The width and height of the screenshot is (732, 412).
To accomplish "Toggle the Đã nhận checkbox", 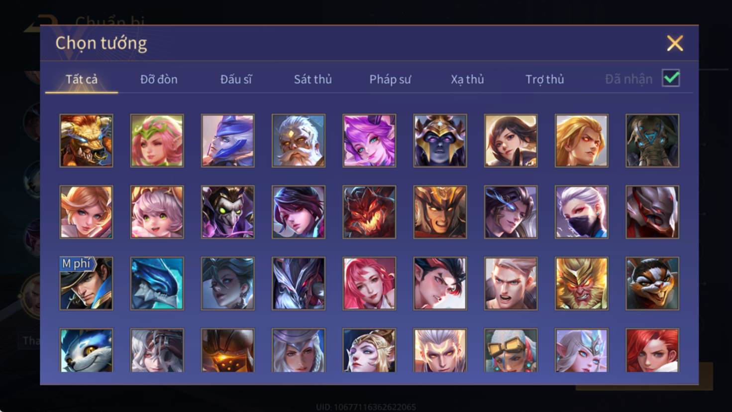I will point(671,78).
